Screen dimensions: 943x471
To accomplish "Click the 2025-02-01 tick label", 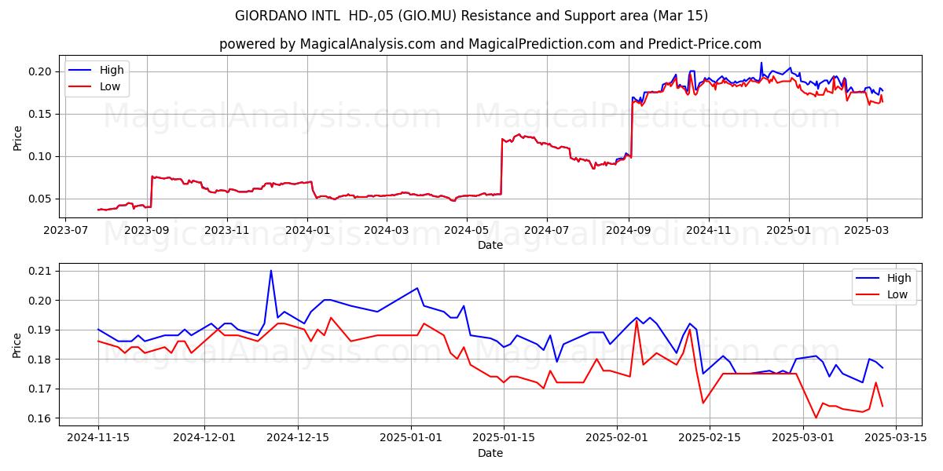I will [617, 438].
